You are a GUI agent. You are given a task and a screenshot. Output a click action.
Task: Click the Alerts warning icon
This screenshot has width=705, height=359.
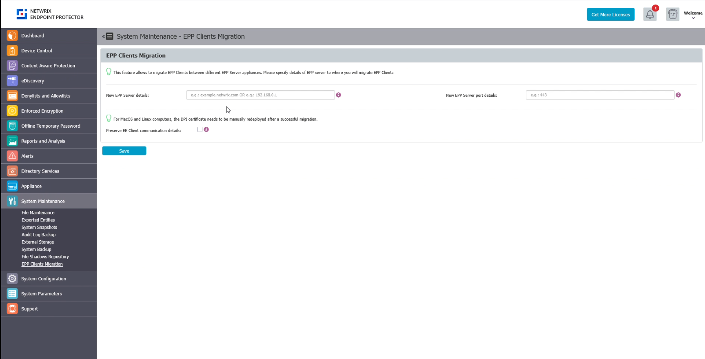pos(12,156)
